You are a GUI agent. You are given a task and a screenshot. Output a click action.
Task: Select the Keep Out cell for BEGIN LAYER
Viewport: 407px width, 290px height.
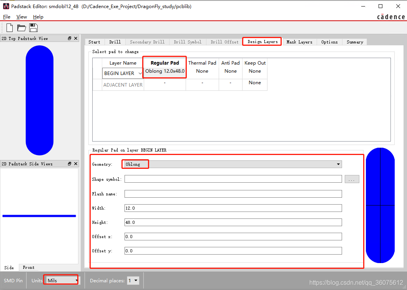point(254,71)
